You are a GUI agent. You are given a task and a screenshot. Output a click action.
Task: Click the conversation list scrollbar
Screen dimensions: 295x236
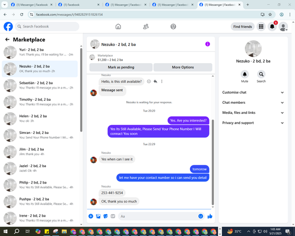tap(81, 90)
